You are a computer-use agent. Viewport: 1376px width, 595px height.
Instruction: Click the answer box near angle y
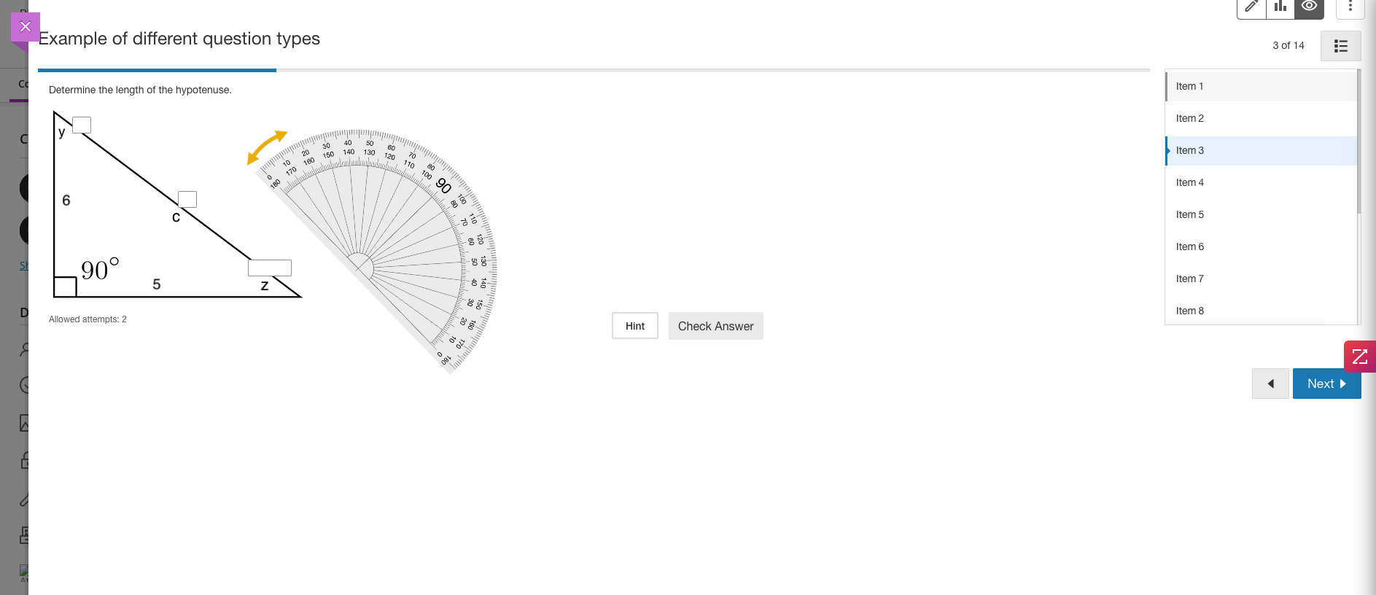(82, 125)
